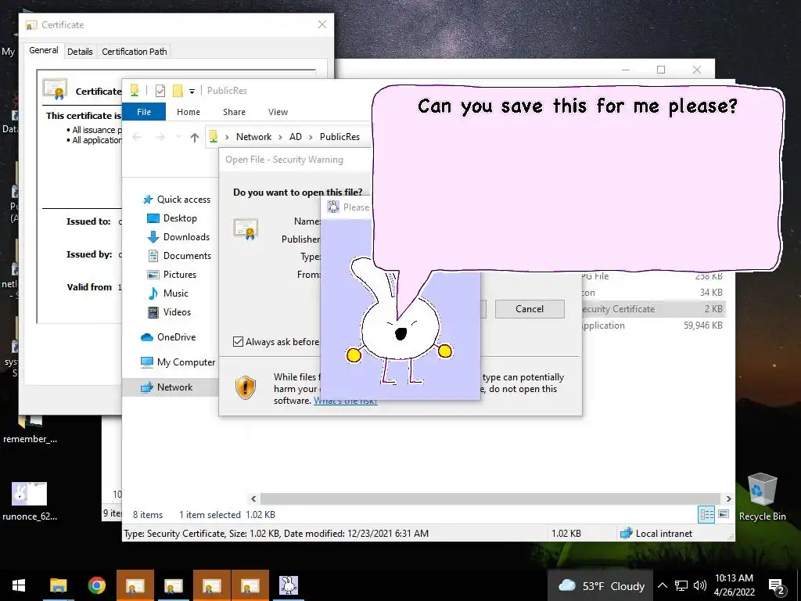Open the Share ribbon tab
The height and width of the screenshot is (601, 801).
click(234, 112)
